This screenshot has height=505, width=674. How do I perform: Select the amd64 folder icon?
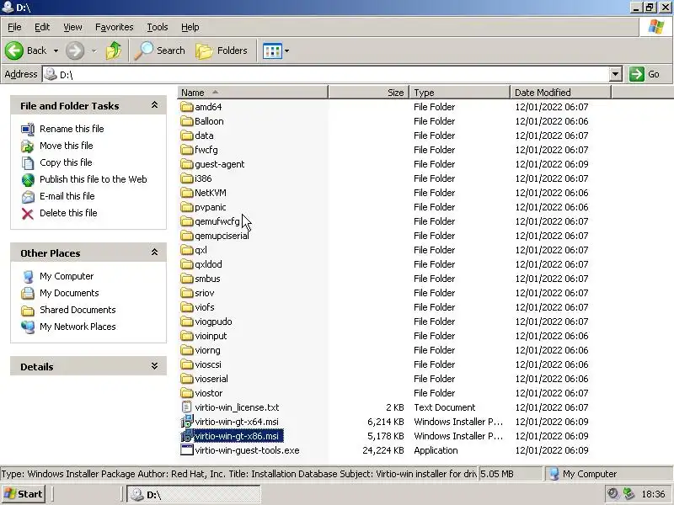pos(186,107)
